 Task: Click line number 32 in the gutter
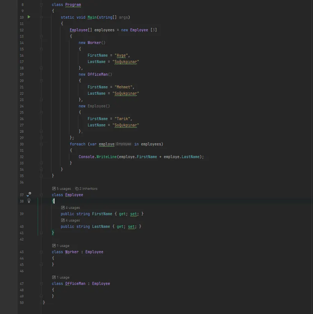pos(22,157)
